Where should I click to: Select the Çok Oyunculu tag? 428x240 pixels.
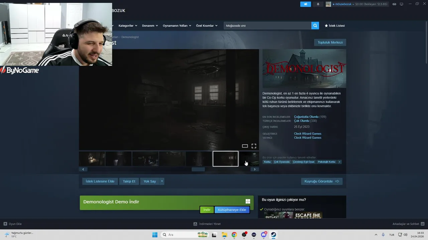point(282,162)
